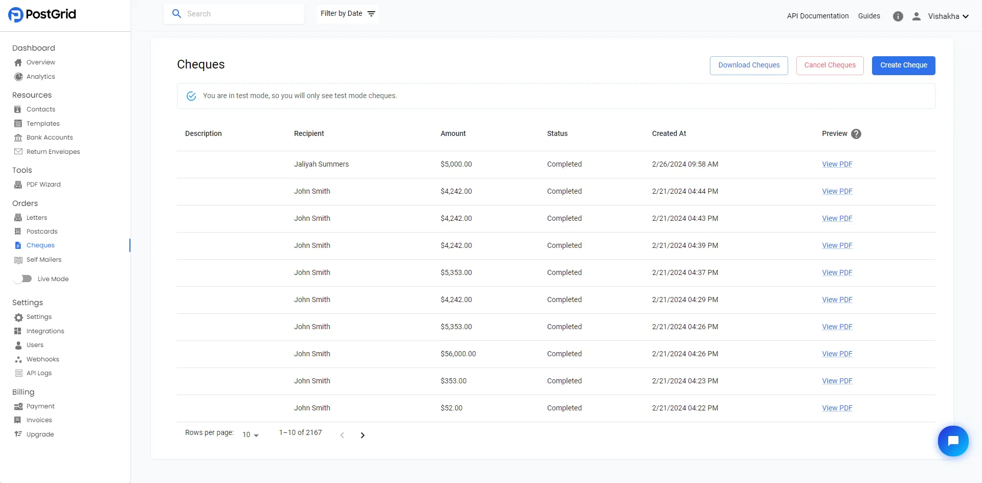Click the Webhooks icon in Settings
This screenshot has height=483, width=982.
[x=18, y=359]
